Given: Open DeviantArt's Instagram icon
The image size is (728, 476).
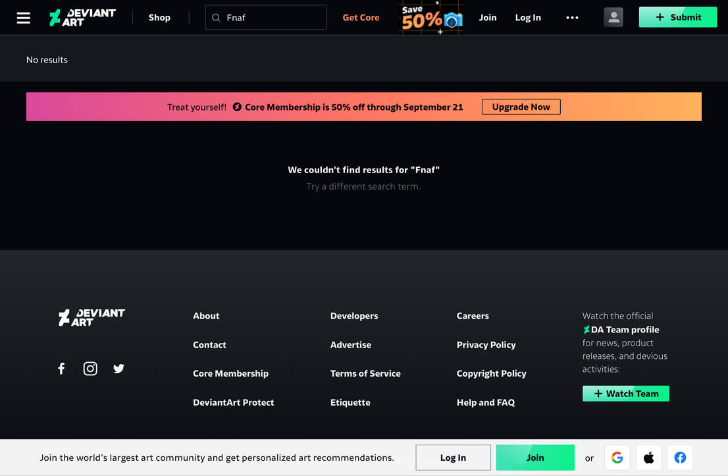Looking at the screenshot, I should pyautogui.click(x=90, y=368).
